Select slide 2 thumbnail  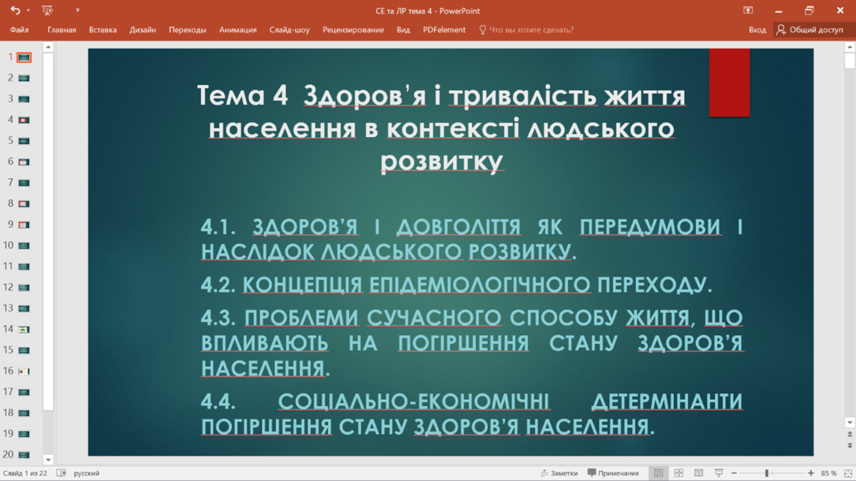click(24, 78)
